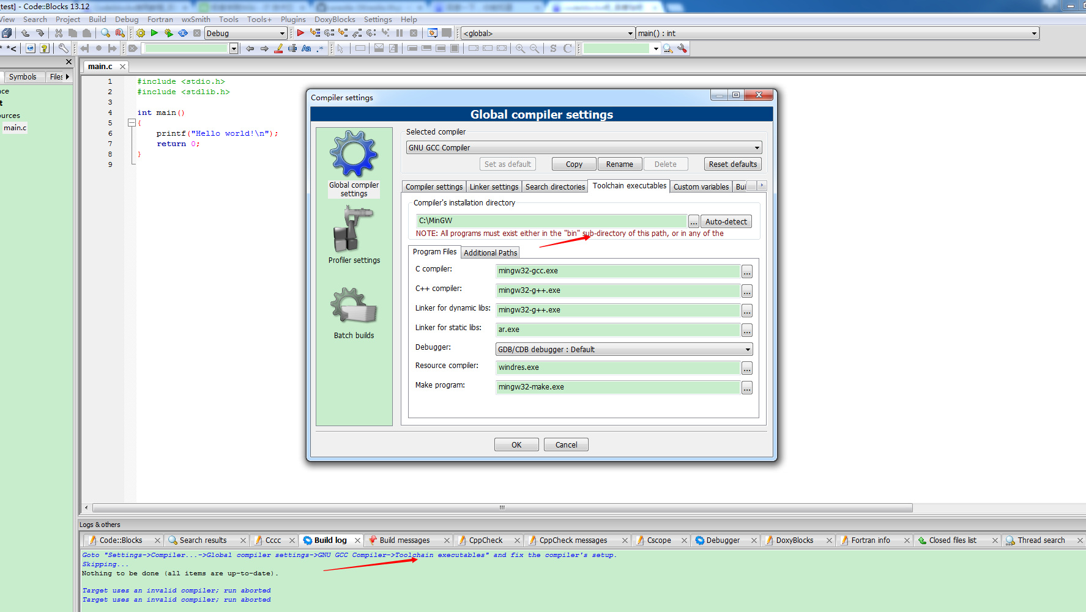Screen dimensions: 1086x612
Task: Click the Replace icon with red R
Action: tap(120, 33)
